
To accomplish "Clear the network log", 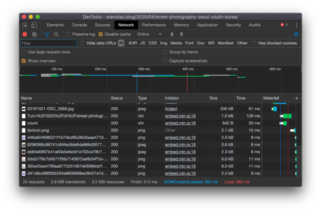I will tap(35, 34).
